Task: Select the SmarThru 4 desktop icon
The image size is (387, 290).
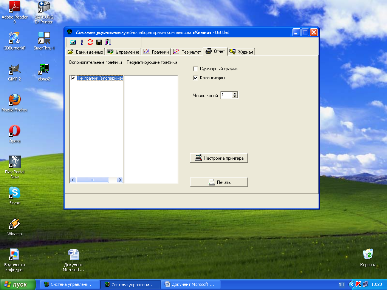Action: pos(44,41)
